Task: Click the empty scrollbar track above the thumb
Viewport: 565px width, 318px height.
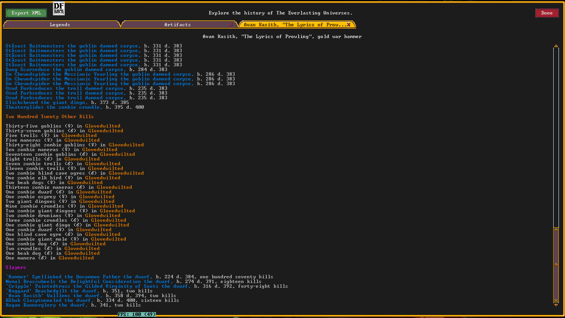Action: click(x=556, y=137)
